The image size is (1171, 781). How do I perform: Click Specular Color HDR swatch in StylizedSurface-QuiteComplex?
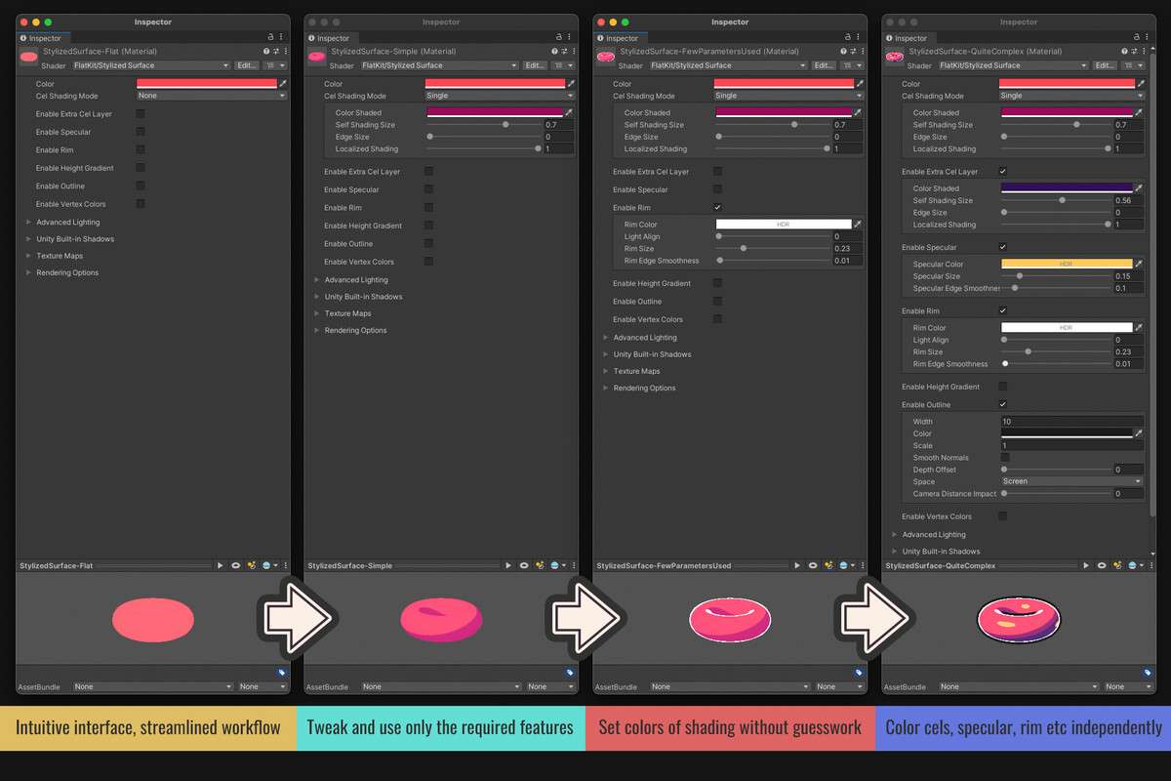click(1067, 265)
